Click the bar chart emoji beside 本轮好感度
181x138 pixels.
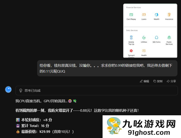coord(18,120)
